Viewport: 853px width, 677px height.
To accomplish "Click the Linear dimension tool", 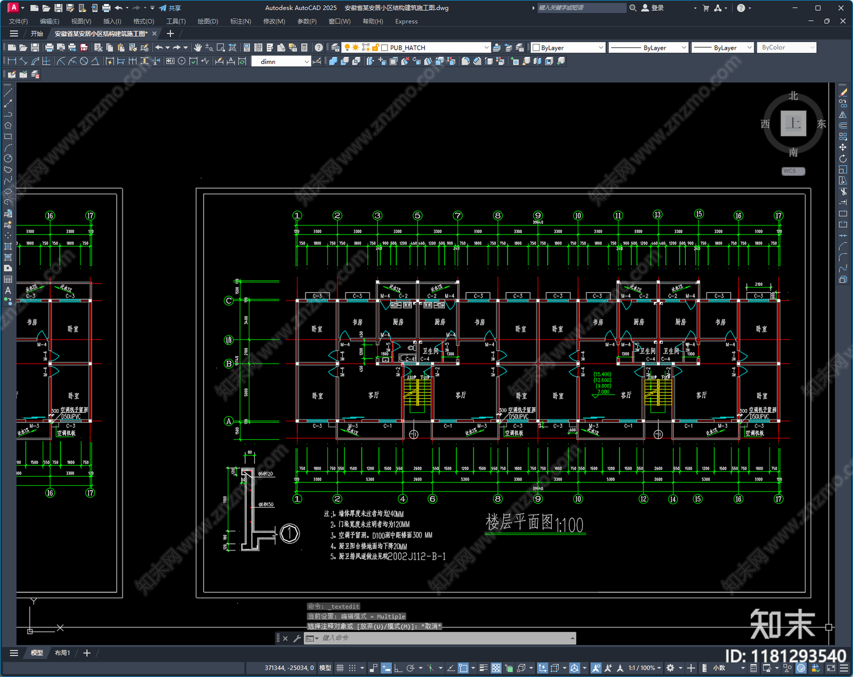I will point(12,61).
